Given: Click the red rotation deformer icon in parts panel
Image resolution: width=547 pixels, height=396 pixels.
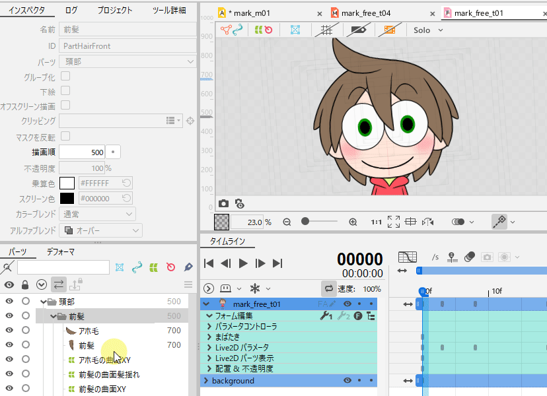Looking at the screenshot, I should 171,267.
